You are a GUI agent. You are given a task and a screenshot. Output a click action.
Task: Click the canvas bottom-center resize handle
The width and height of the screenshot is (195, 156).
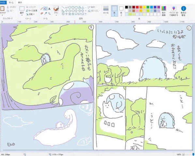coord(97,150)
